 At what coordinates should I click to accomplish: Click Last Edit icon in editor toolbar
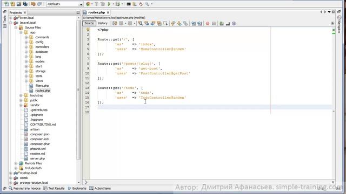pyautogui.click(x=115, y=23)
